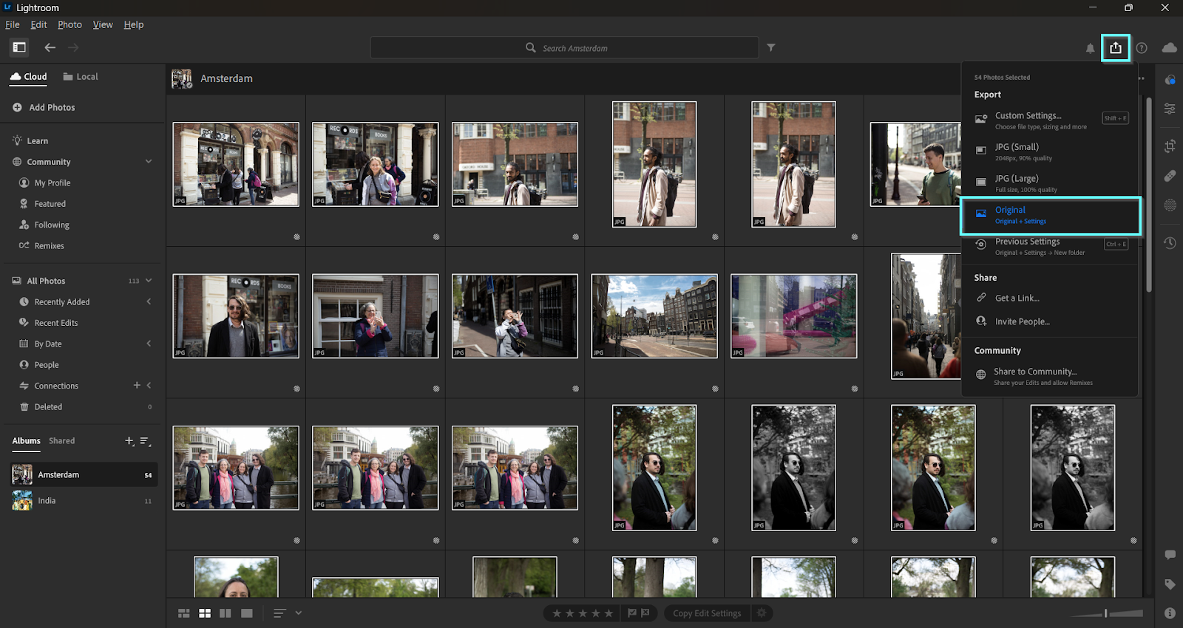Image resolution: width=1183 pixels, height=628 pixels.
Task: Click the Share export icon
Action: 1115,48
